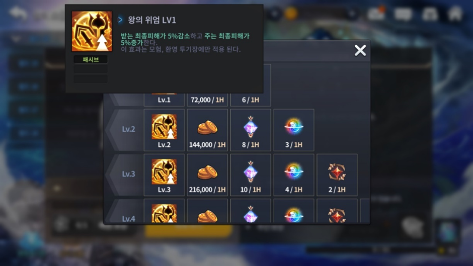Close the reward list popup
This screenshot has height=266, width=473.
click(x=360, y=50)
